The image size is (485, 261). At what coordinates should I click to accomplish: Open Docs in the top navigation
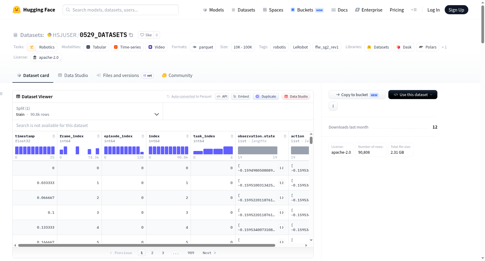pos(339,10)
